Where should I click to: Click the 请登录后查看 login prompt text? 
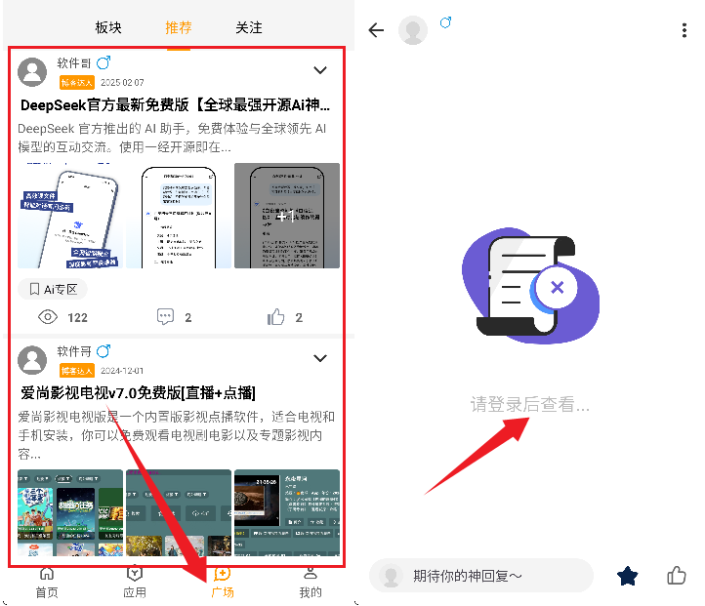[x=529, y=404]
